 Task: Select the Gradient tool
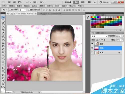coord(3,52)
